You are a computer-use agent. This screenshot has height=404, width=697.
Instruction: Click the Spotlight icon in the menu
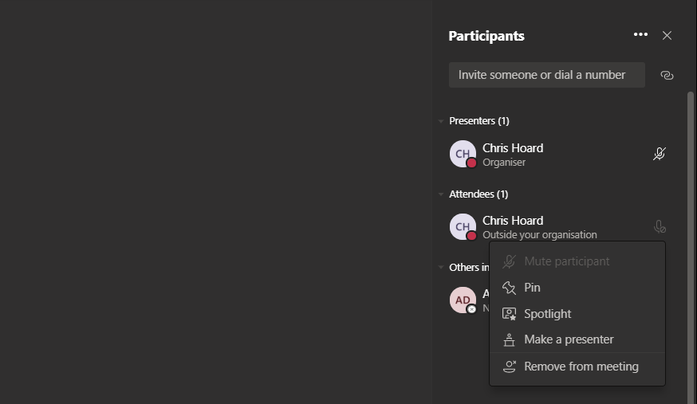point(510,314)
